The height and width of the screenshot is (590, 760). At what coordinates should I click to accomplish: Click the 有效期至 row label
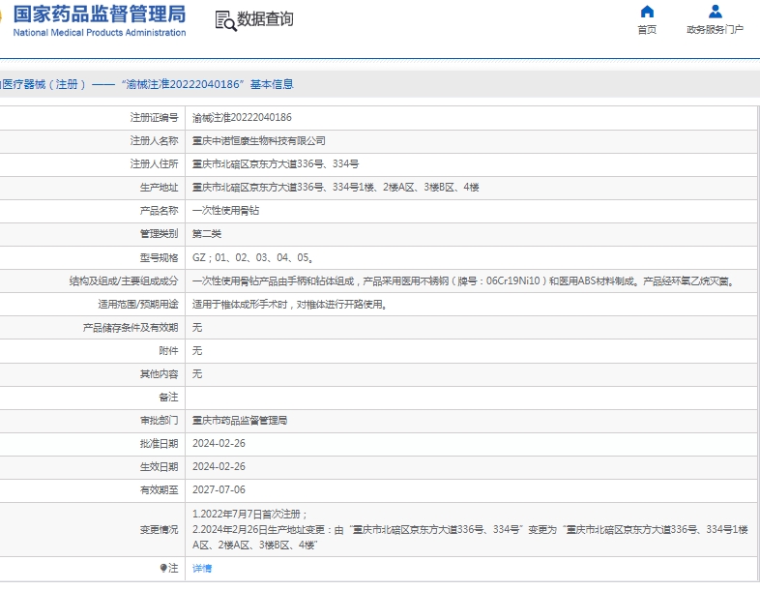159,490
